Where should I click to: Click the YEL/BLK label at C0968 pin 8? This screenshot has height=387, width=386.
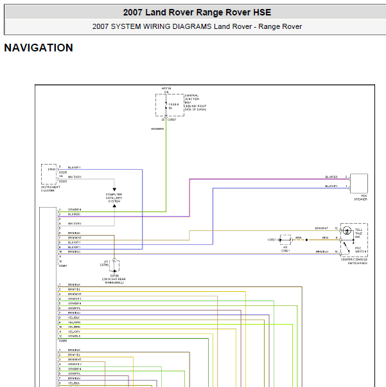(74, 318)
